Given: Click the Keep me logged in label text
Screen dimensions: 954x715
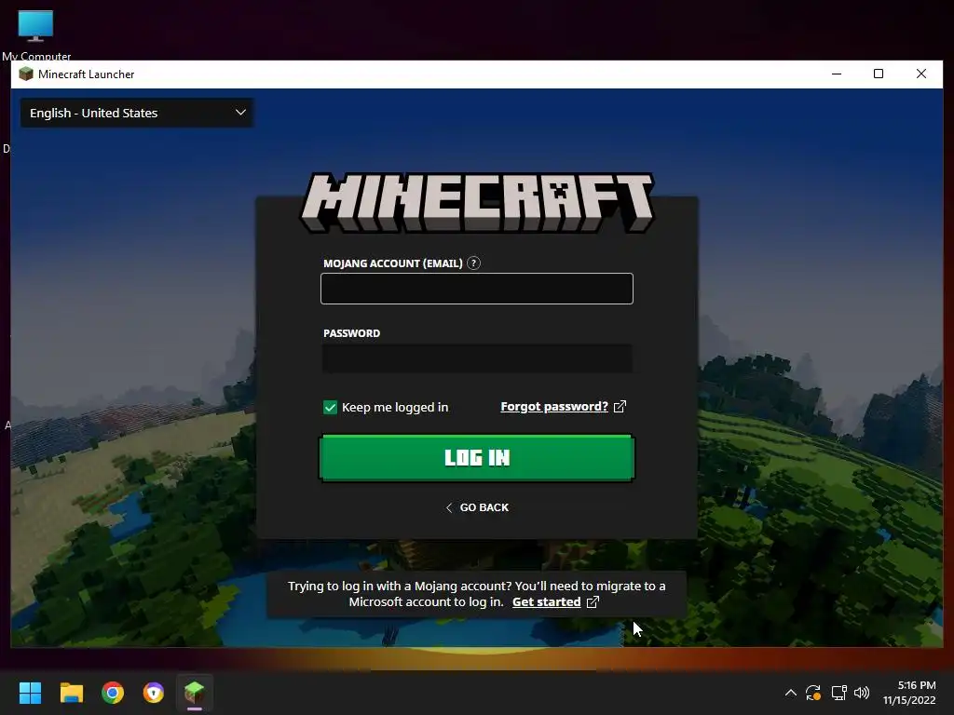Looking at the screenshot, I should pyautogui.click(x=395, y=408).
